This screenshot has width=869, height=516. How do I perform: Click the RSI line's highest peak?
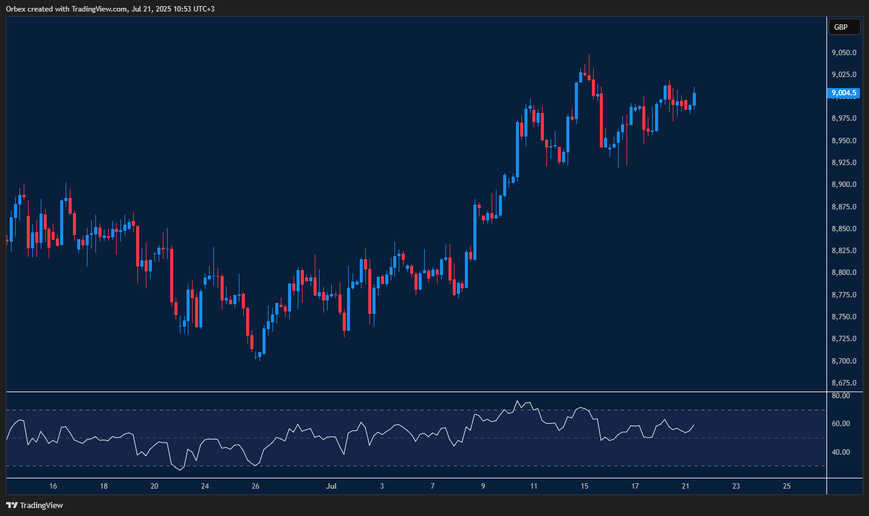pos(518,401)
